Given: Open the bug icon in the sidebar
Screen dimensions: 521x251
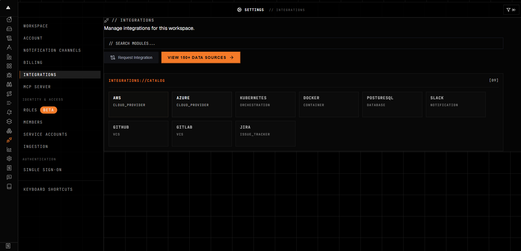Looking at the screenshot, I should click(x=9, y=75).
